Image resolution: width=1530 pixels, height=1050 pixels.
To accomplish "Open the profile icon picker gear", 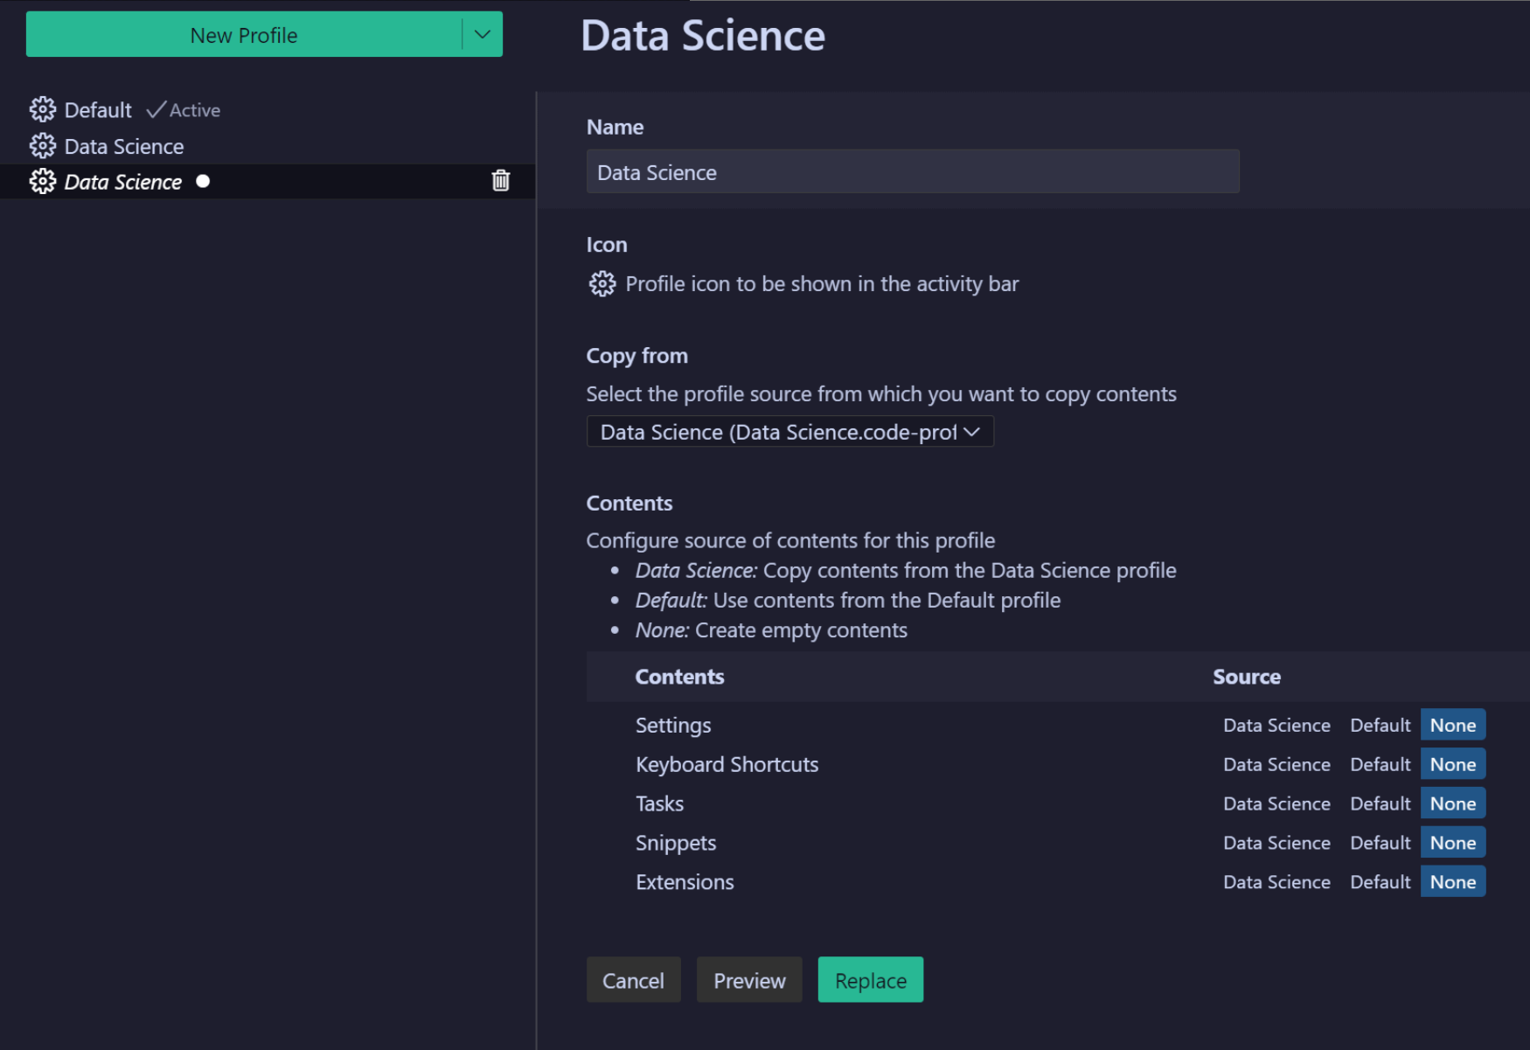I will coord(602,283).
